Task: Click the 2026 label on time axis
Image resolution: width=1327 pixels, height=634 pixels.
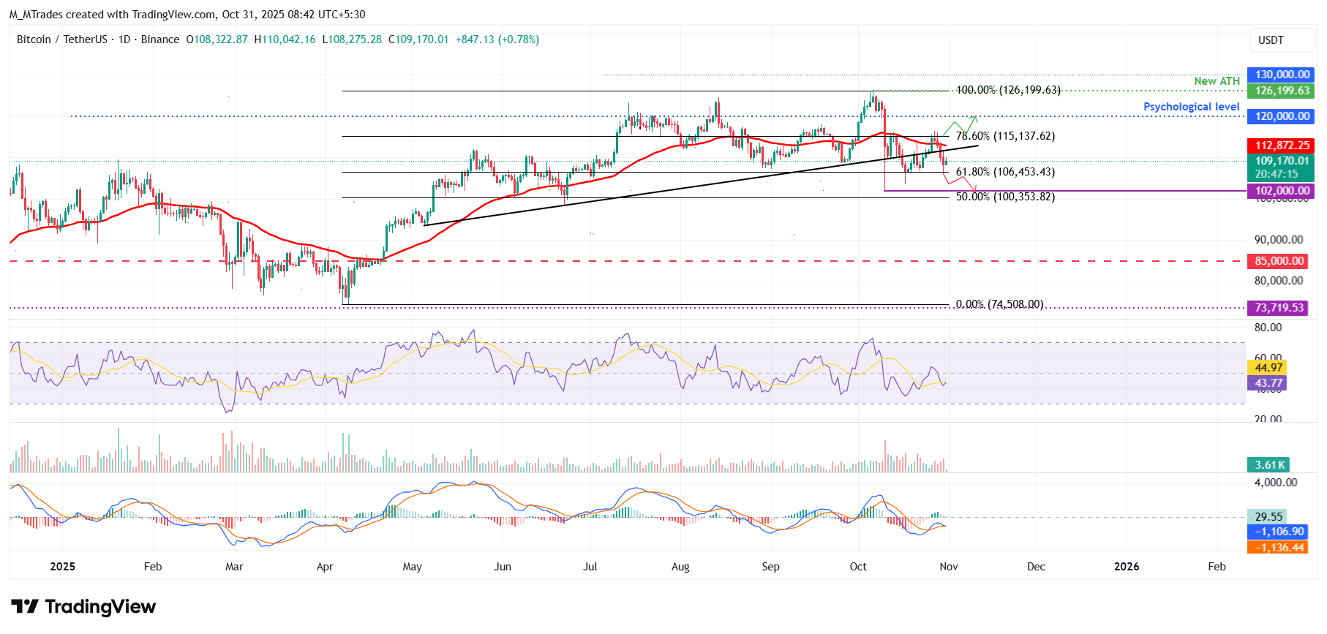Action: point(1126,567)
